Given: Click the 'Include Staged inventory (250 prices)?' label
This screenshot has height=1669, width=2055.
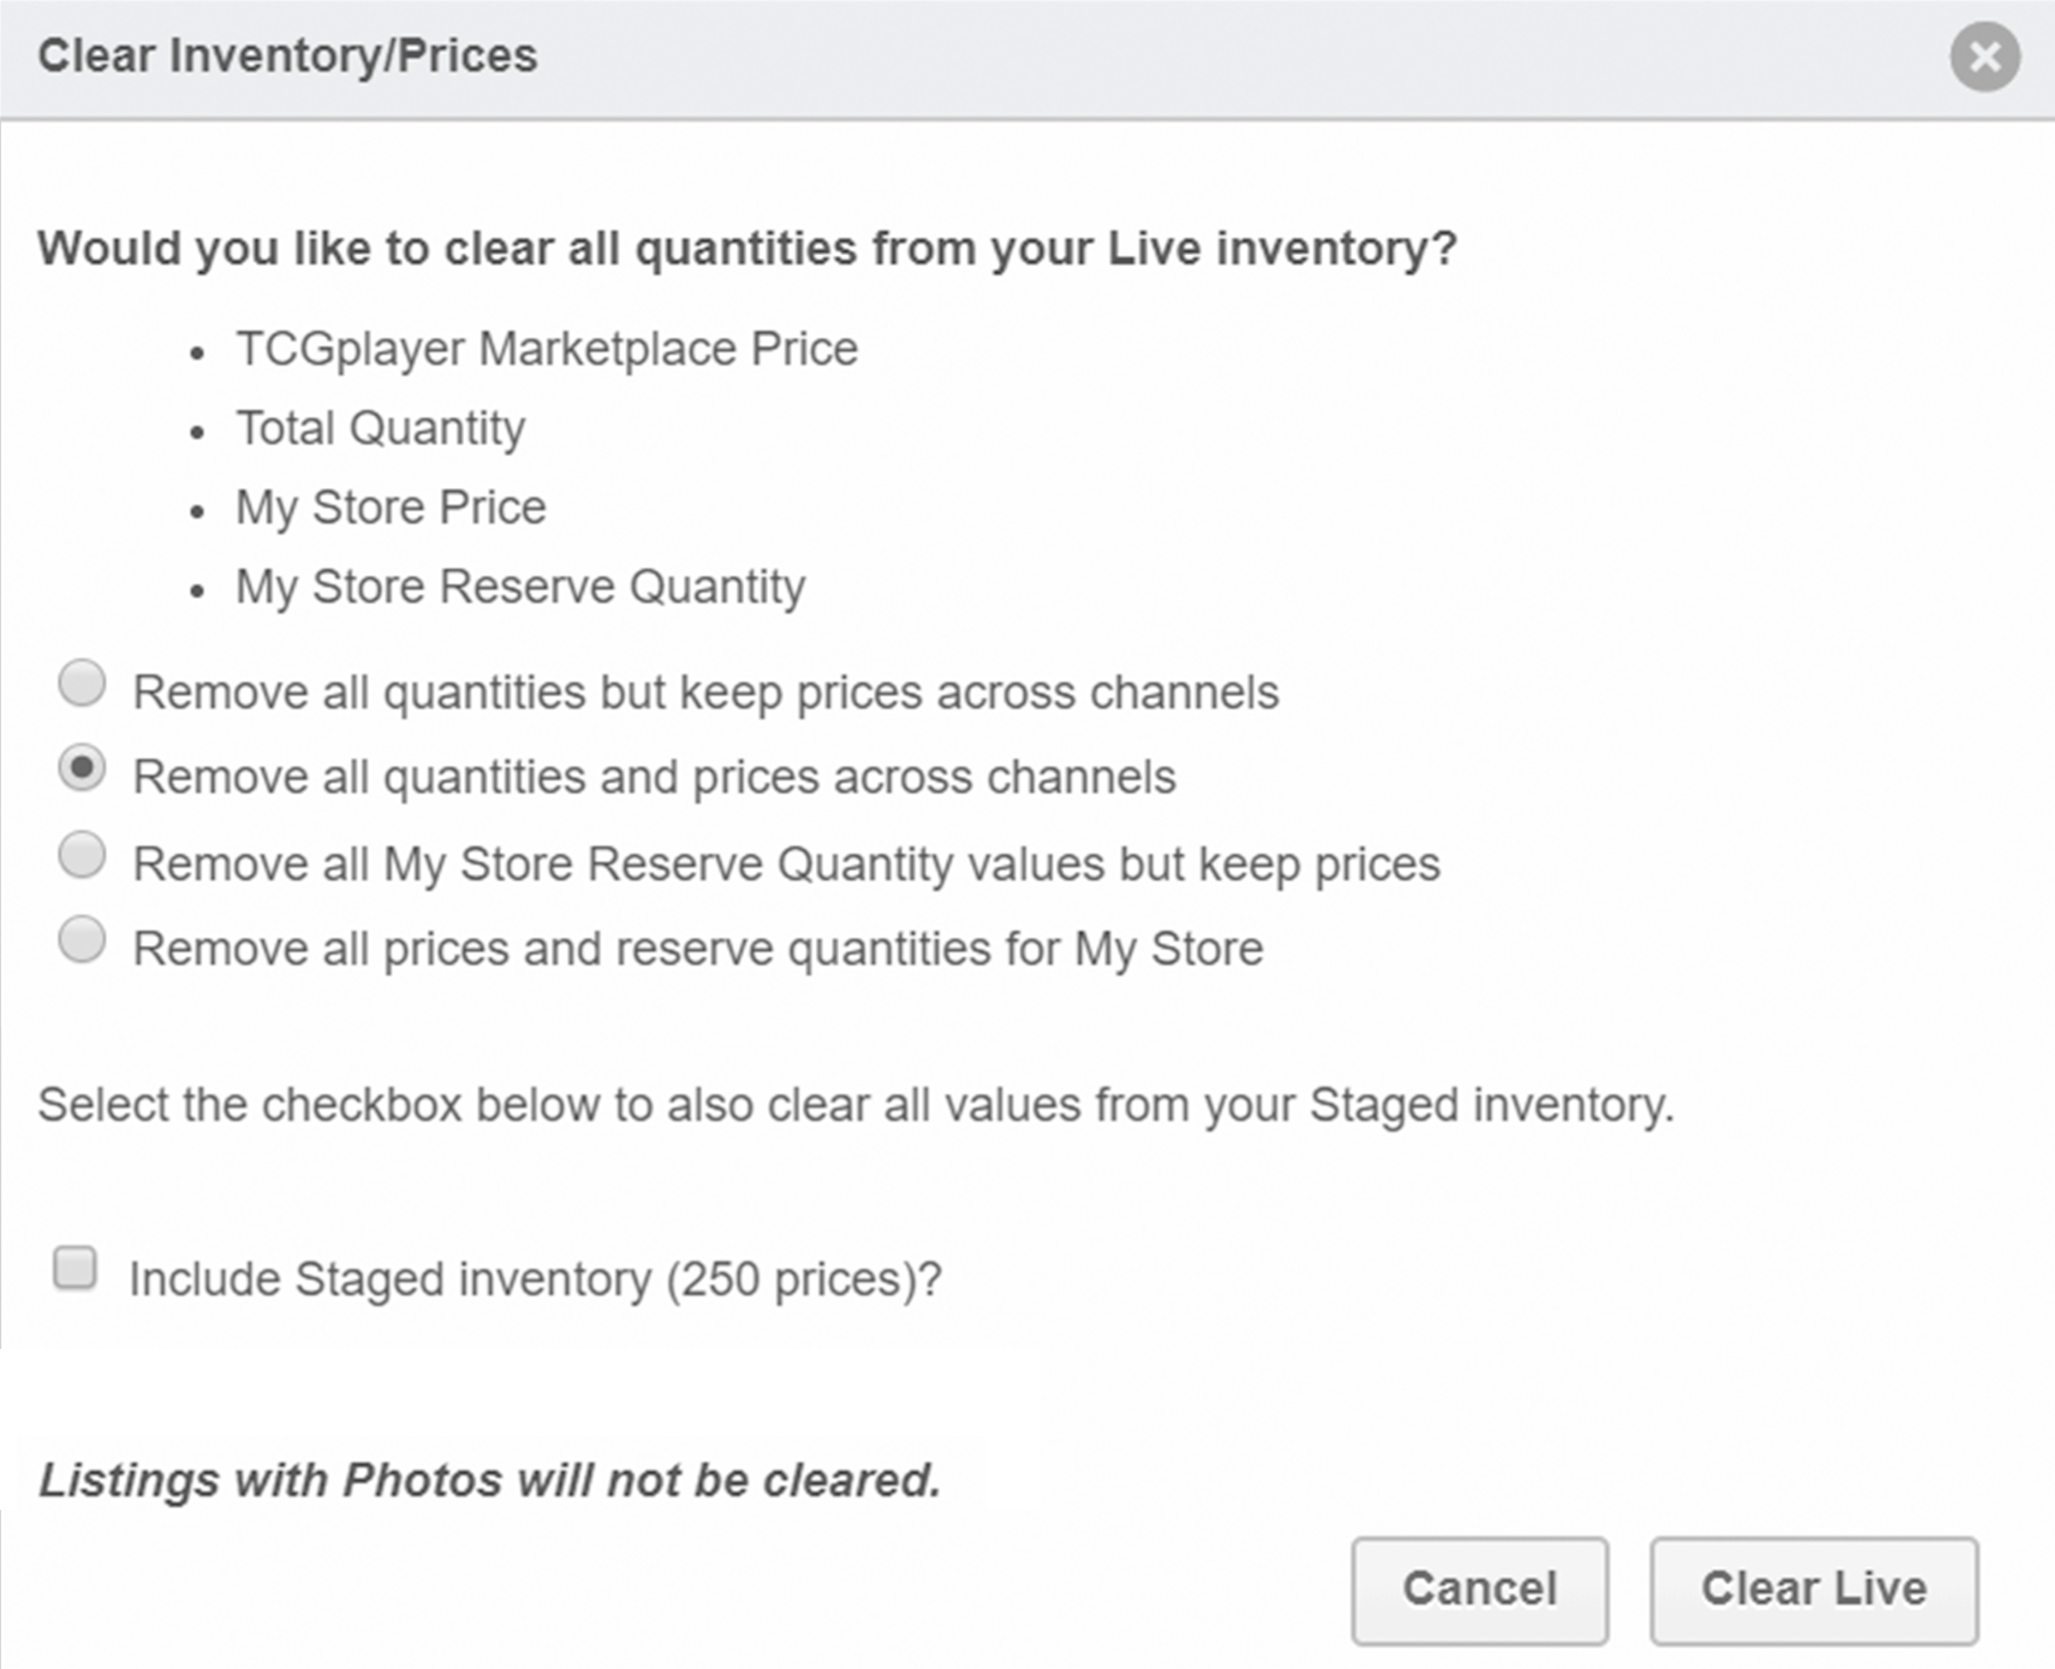Looking at the screenshot, I should (536, 1280).
